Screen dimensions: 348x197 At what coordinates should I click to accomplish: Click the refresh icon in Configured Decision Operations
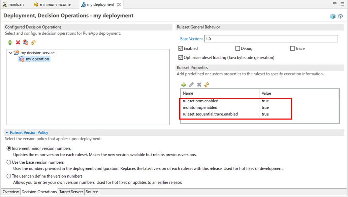point(33,42)
